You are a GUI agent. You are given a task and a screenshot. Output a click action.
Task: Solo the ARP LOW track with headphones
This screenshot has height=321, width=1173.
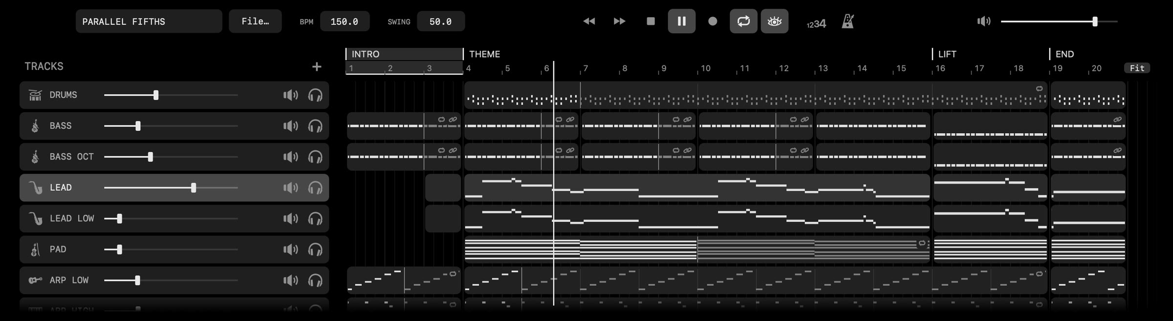[x=315, y=281]
